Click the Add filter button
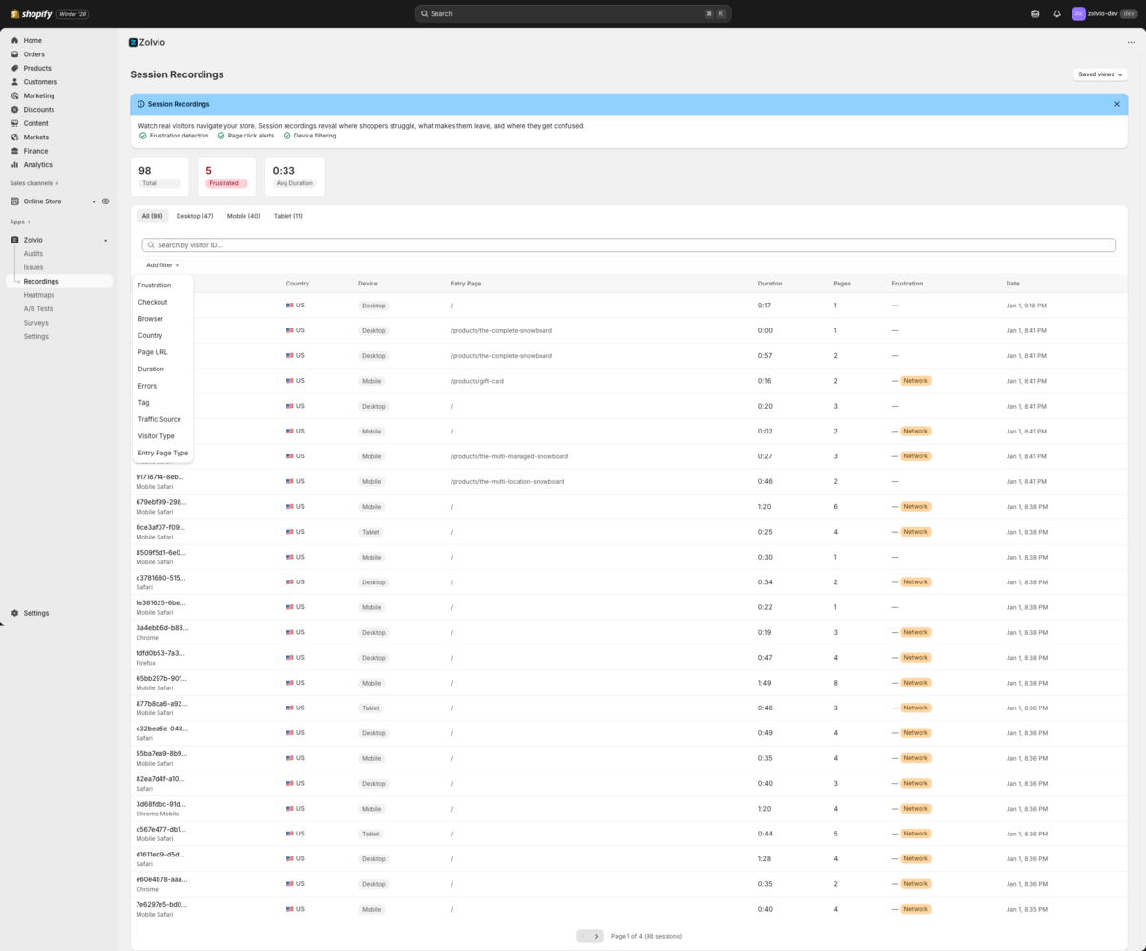 point(160,264)
